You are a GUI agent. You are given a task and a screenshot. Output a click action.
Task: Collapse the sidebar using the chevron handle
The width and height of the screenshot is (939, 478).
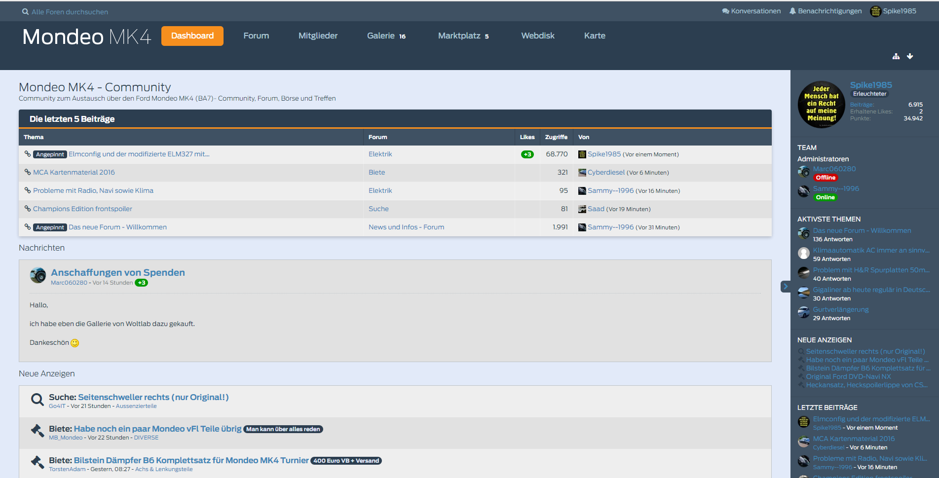[x=786, y=287]
